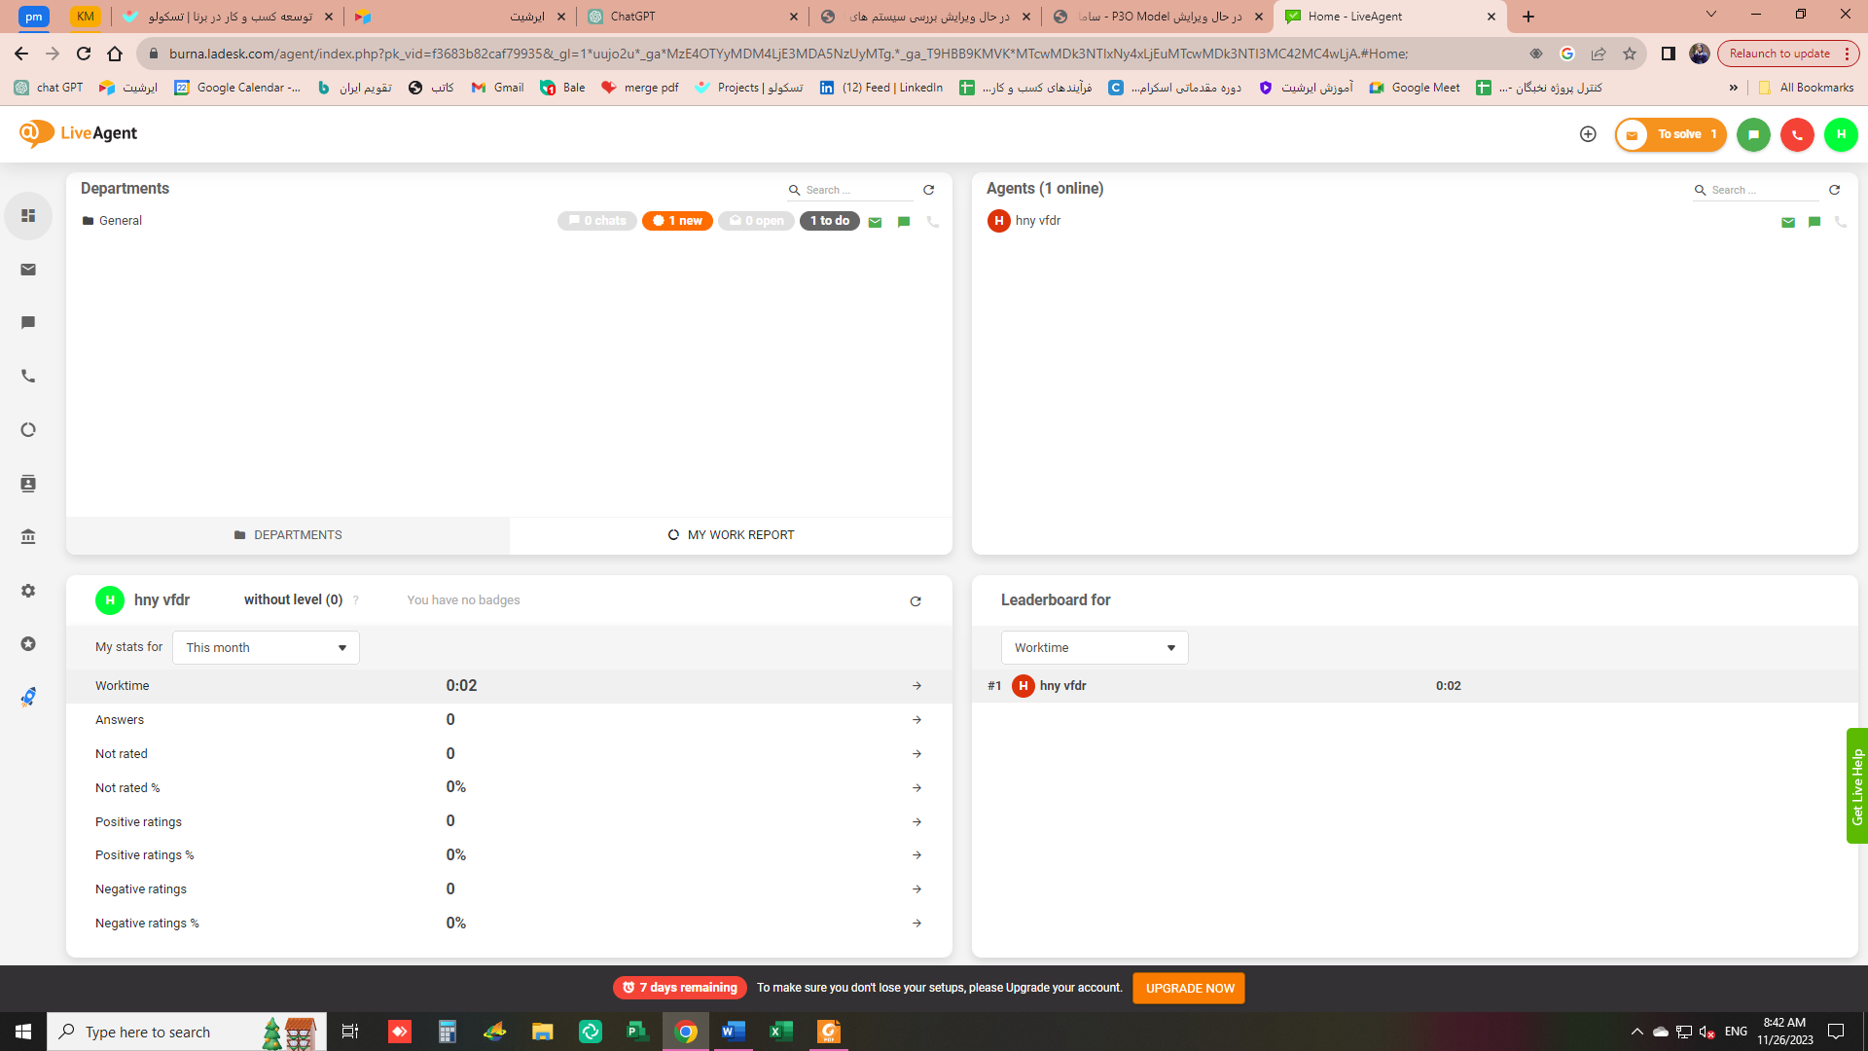Expand the This month stats dropdown

[x=266, y=648]
